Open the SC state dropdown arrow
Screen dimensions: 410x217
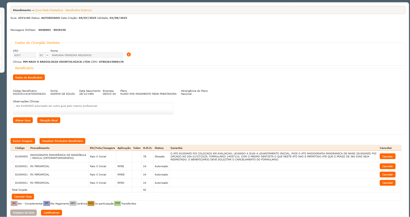click(47, 55)
